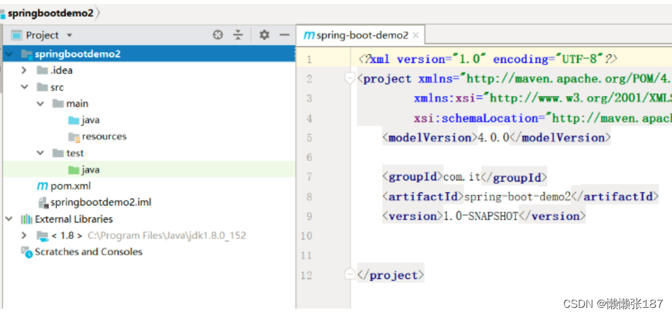The height and width of the screenshot is (315, 672).
Task: Click the main folder icon
Action: click(58, 104)
